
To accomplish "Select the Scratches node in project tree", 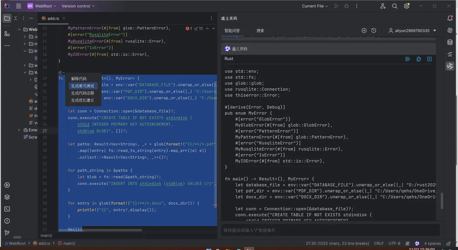I will click(30, 137).
